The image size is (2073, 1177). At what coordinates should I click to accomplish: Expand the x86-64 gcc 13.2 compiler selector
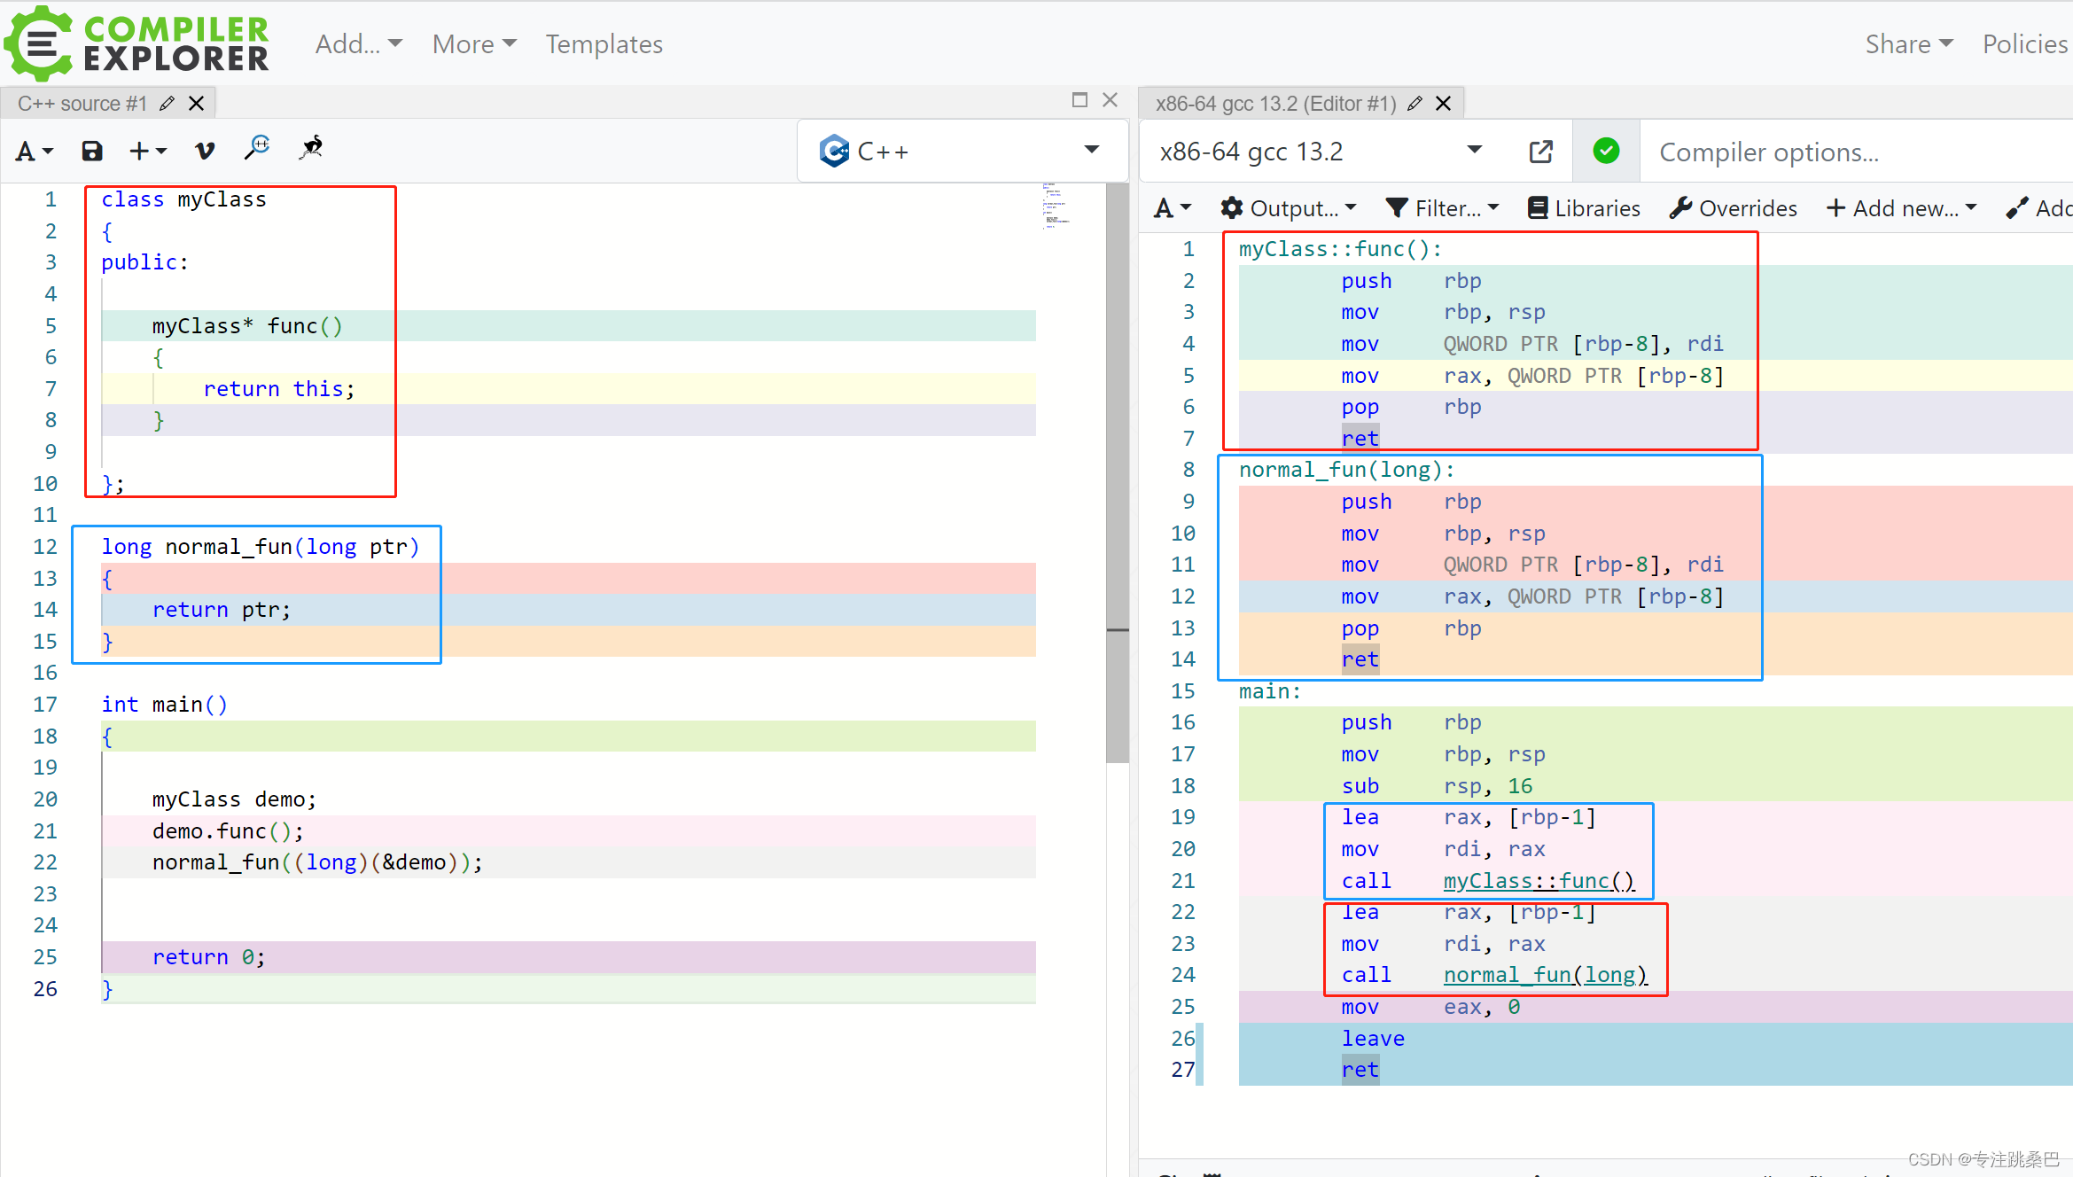pos(1321,152)
